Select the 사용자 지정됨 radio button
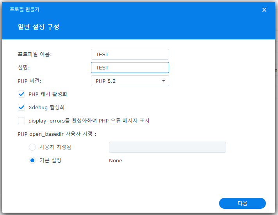Screen dimensions: 278x215 [x=33, y=147]
